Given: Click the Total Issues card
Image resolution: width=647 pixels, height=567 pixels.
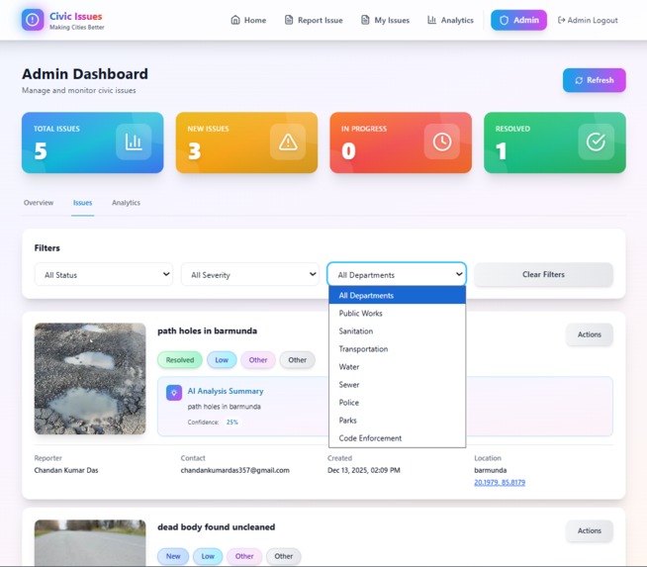Looking at the screenshot, I should (92, 142).
